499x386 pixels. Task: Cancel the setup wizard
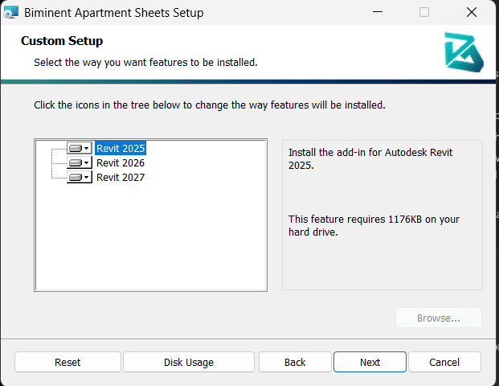pos(444,362)
